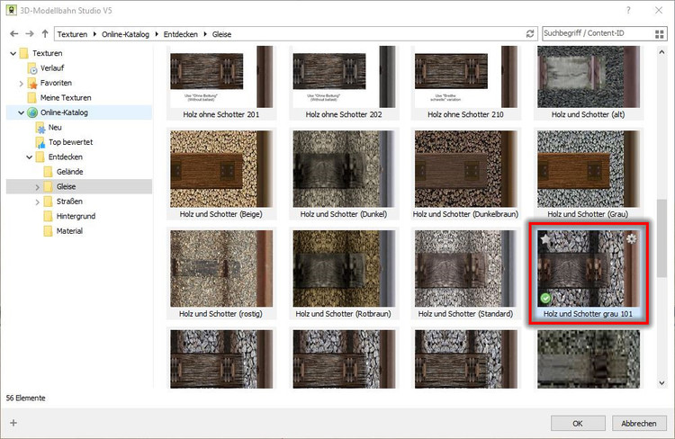The width and height of the screenshot is (675, 439).
Task: Select Top bewertet in the tree
Action: pyautogui.click(x=70, y=142)
